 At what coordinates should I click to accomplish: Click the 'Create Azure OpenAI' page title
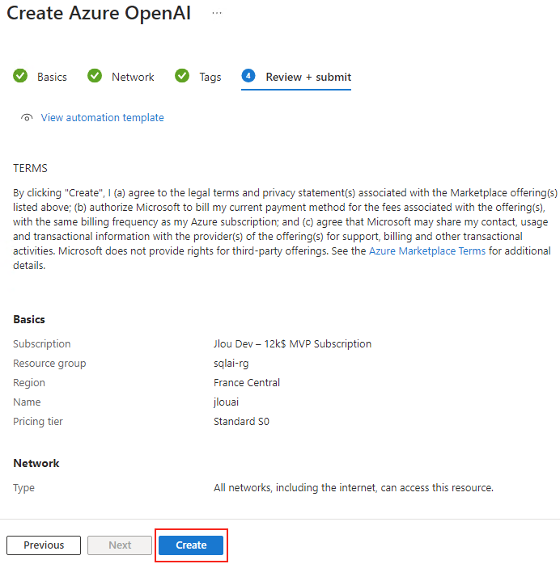(x=99, y=13)
